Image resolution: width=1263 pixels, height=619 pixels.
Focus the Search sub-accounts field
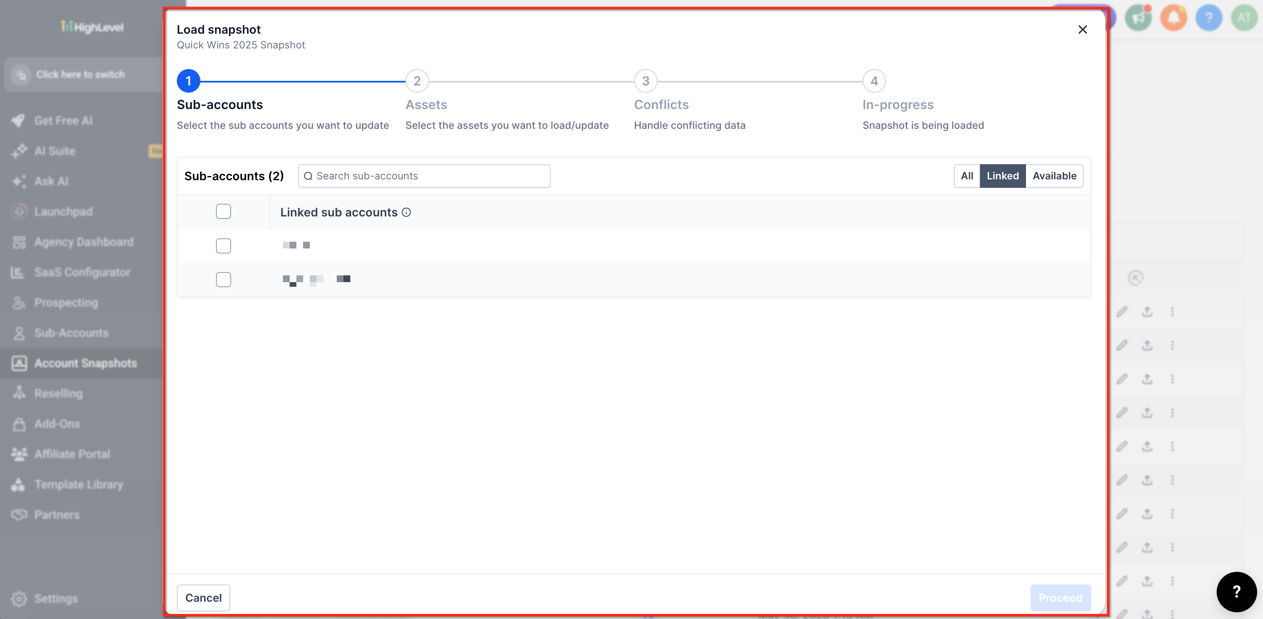(424, 176)
